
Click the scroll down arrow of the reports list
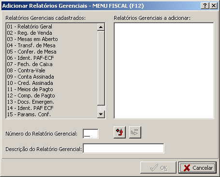coord(101,114)
